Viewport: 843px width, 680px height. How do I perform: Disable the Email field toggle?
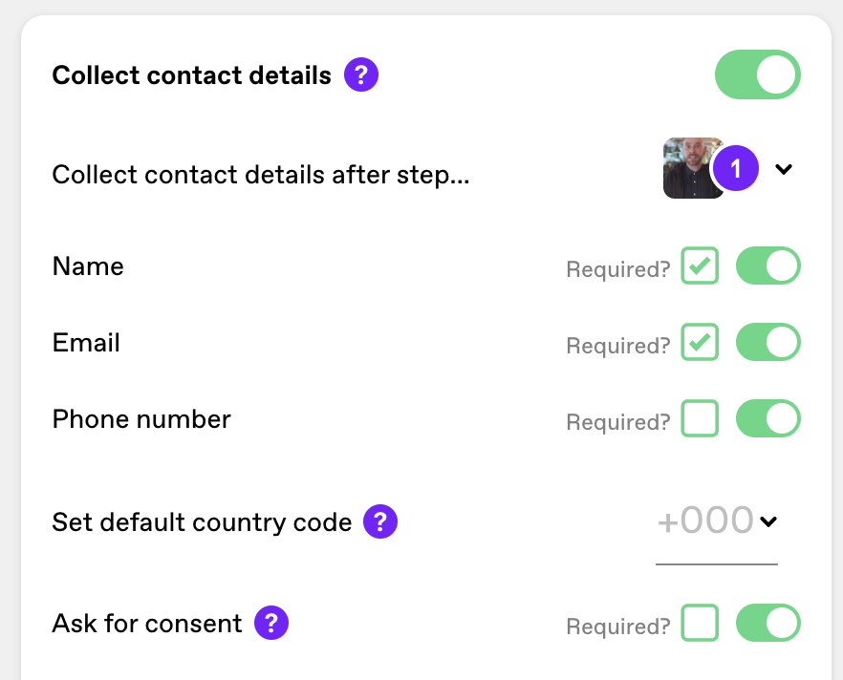point(767,342)
